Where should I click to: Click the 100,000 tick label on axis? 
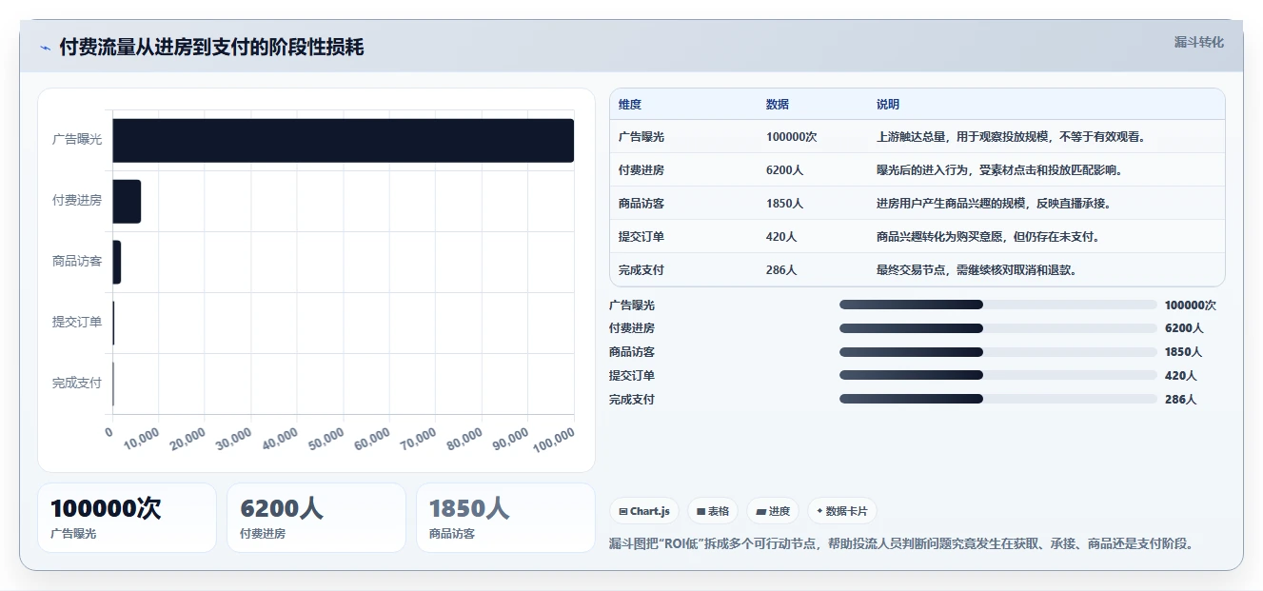tap(554, 439)
